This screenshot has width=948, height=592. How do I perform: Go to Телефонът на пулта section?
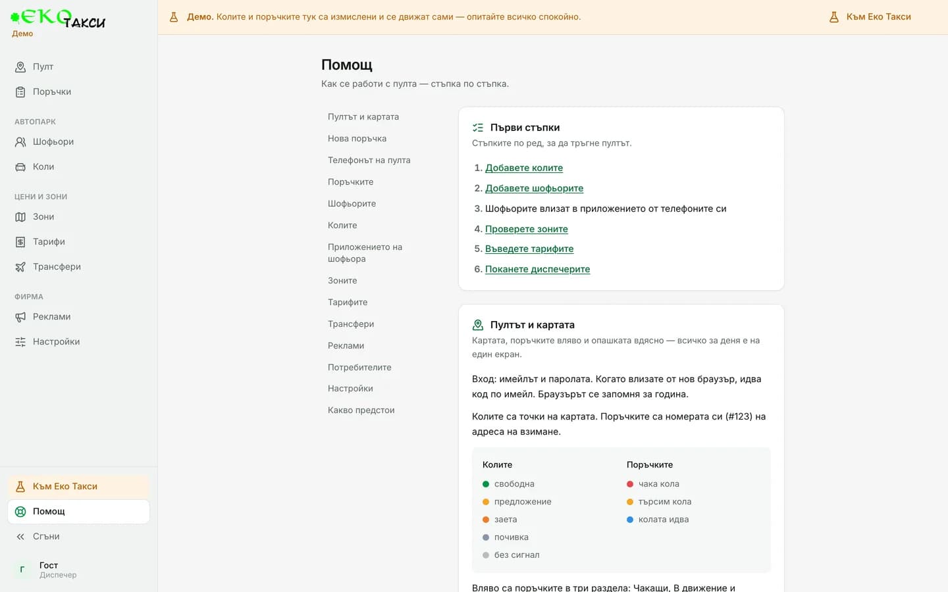pyautogui.click(x=369, y=160)
